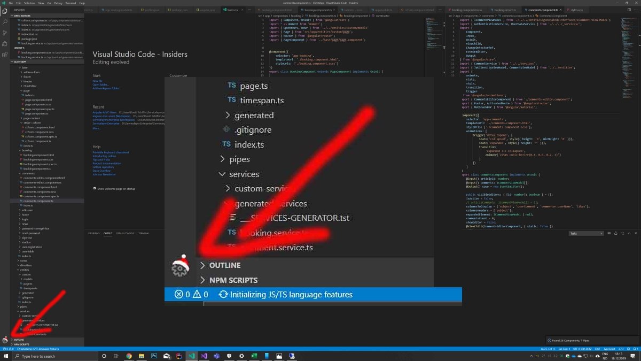Screen dimensions: 641x361
Task: Open the Extensions view
Action: pyautogui.click(x=5, y=54)
